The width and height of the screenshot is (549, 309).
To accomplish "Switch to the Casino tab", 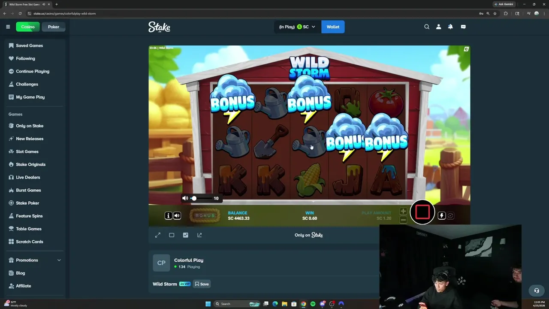I will coord(27,27).
